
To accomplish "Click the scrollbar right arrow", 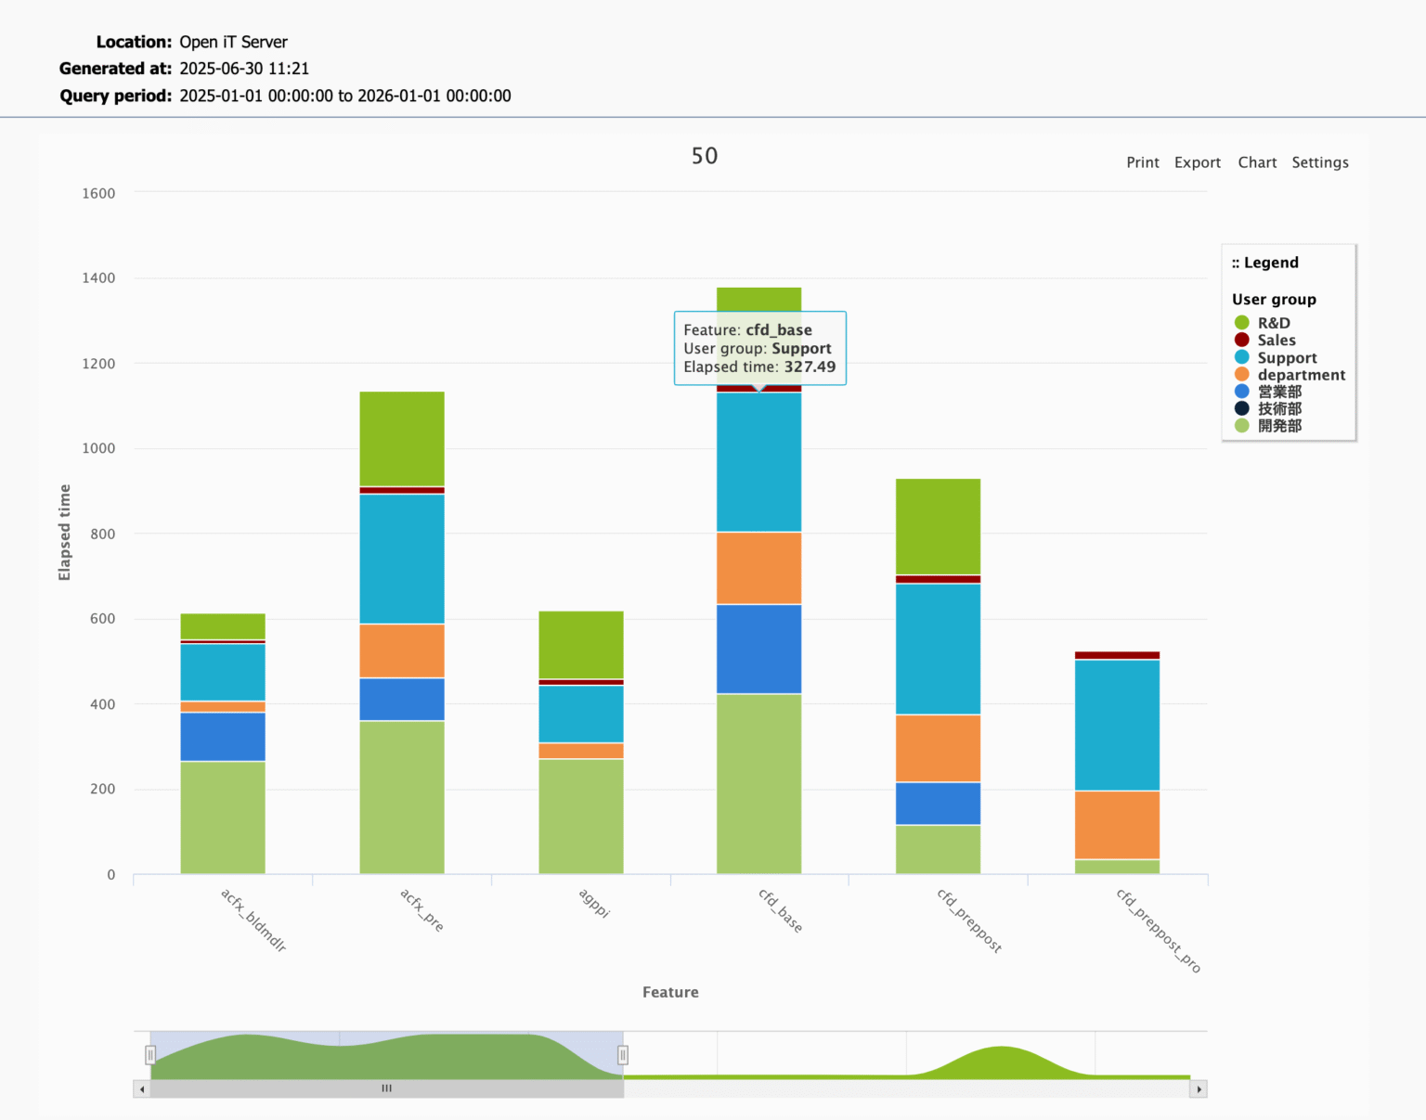I will [x=1199, y=1089].
